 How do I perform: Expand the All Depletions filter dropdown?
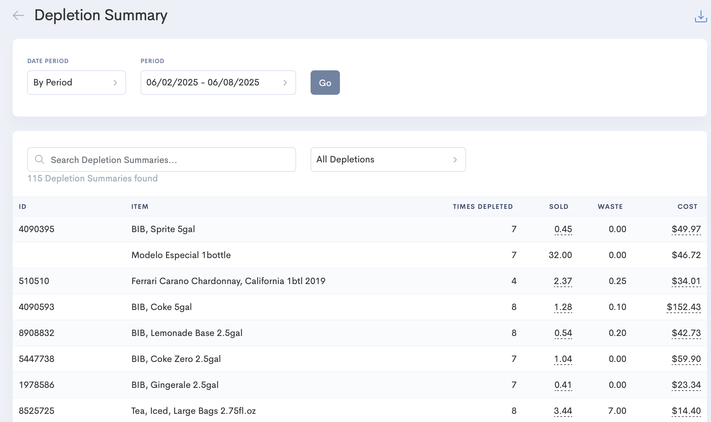point(388,159)
